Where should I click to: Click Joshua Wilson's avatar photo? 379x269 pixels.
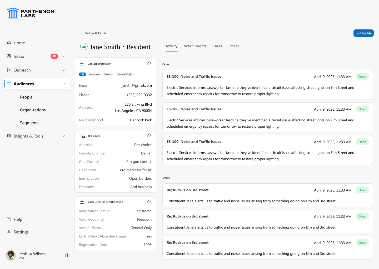[11, 255]
